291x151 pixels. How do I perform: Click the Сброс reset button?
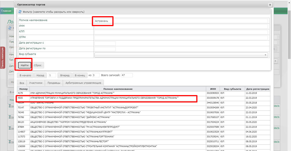(x=38, y=65)
